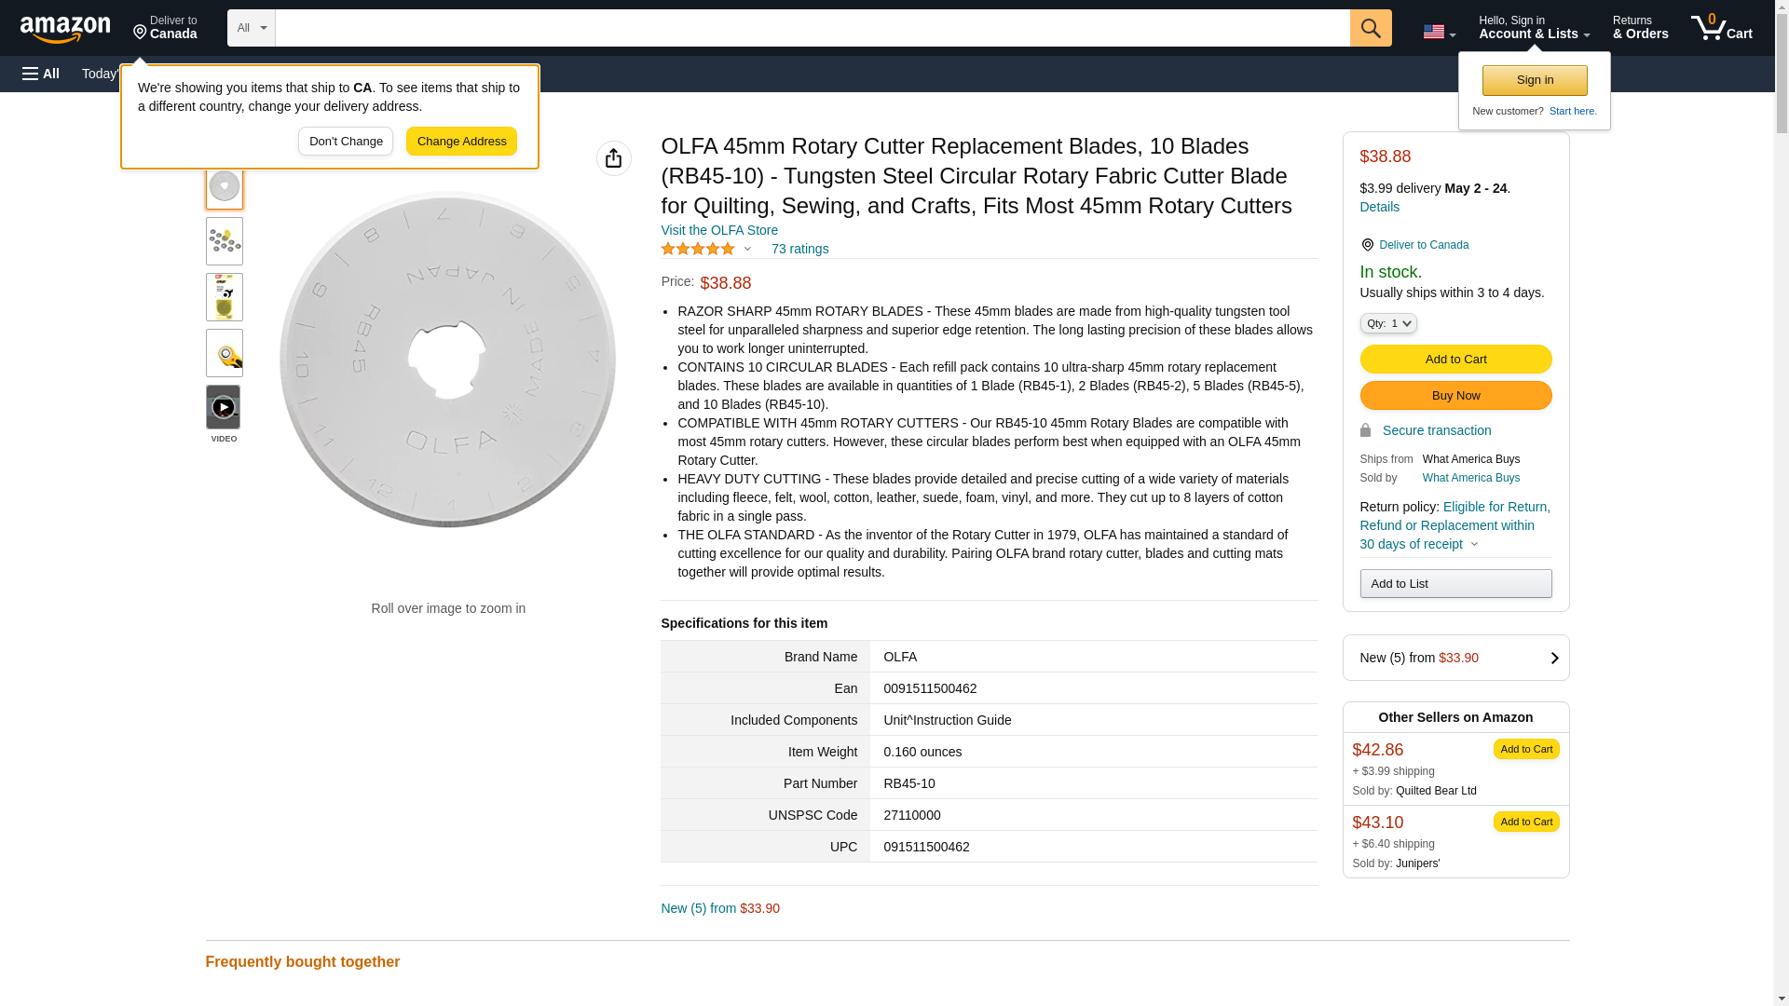This screenshot has width=1789, height=1006.
Task: Click the US flag language selector
Action: 1438,32
